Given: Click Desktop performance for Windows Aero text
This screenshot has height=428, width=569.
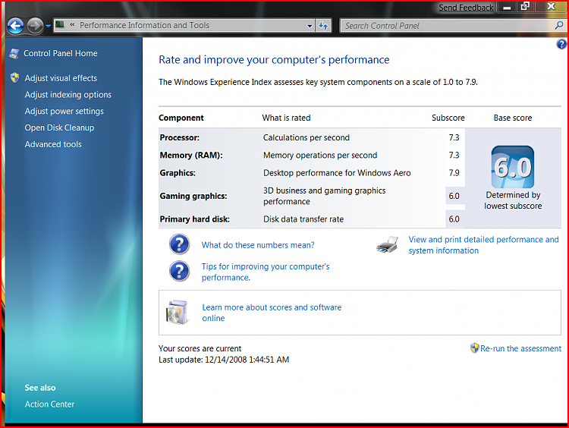Looking at the screenshot, I should (337, 173).
